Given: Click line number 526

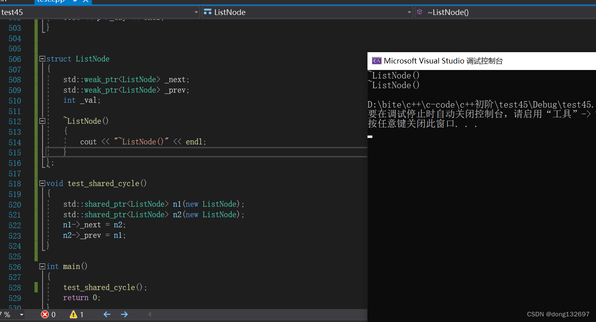Looking at the screenshot, I should coord(15,267).
